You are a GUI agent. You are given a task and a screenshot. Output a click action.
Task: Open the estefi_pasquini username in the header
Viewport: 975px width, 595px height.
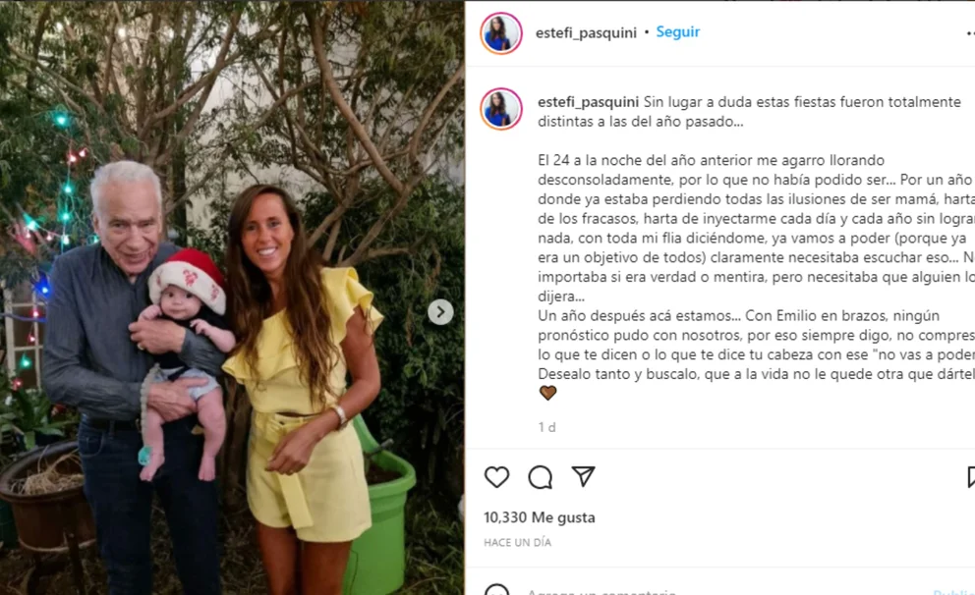point(586,33)
